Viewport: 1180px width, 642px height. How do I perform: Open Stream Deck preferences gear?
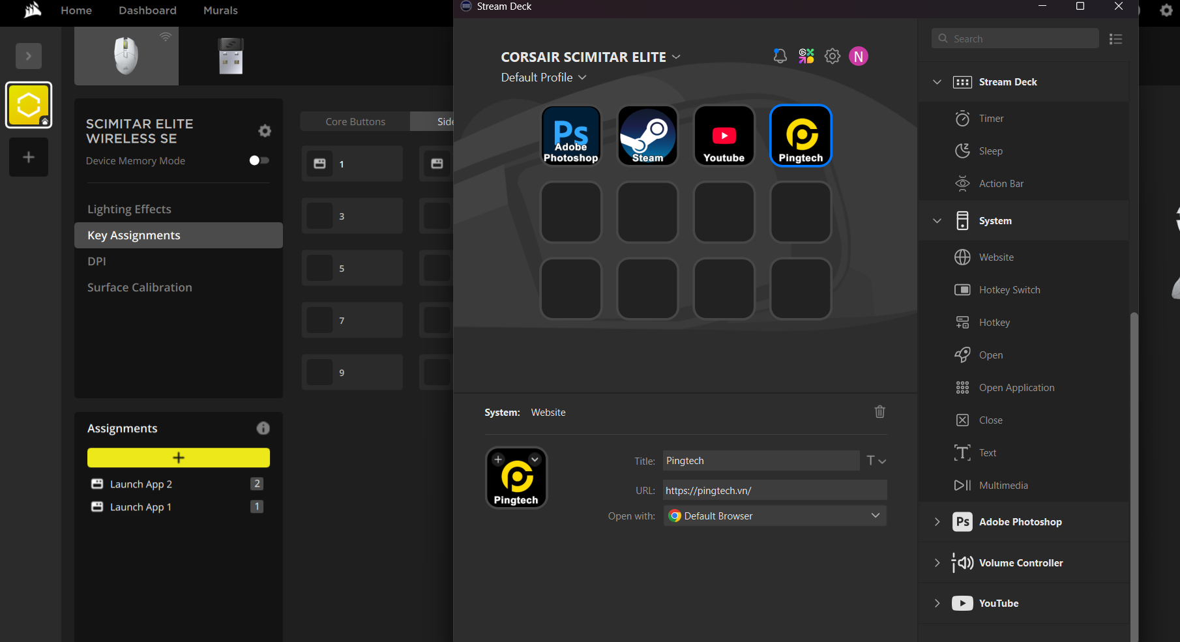tap(833, 56)
